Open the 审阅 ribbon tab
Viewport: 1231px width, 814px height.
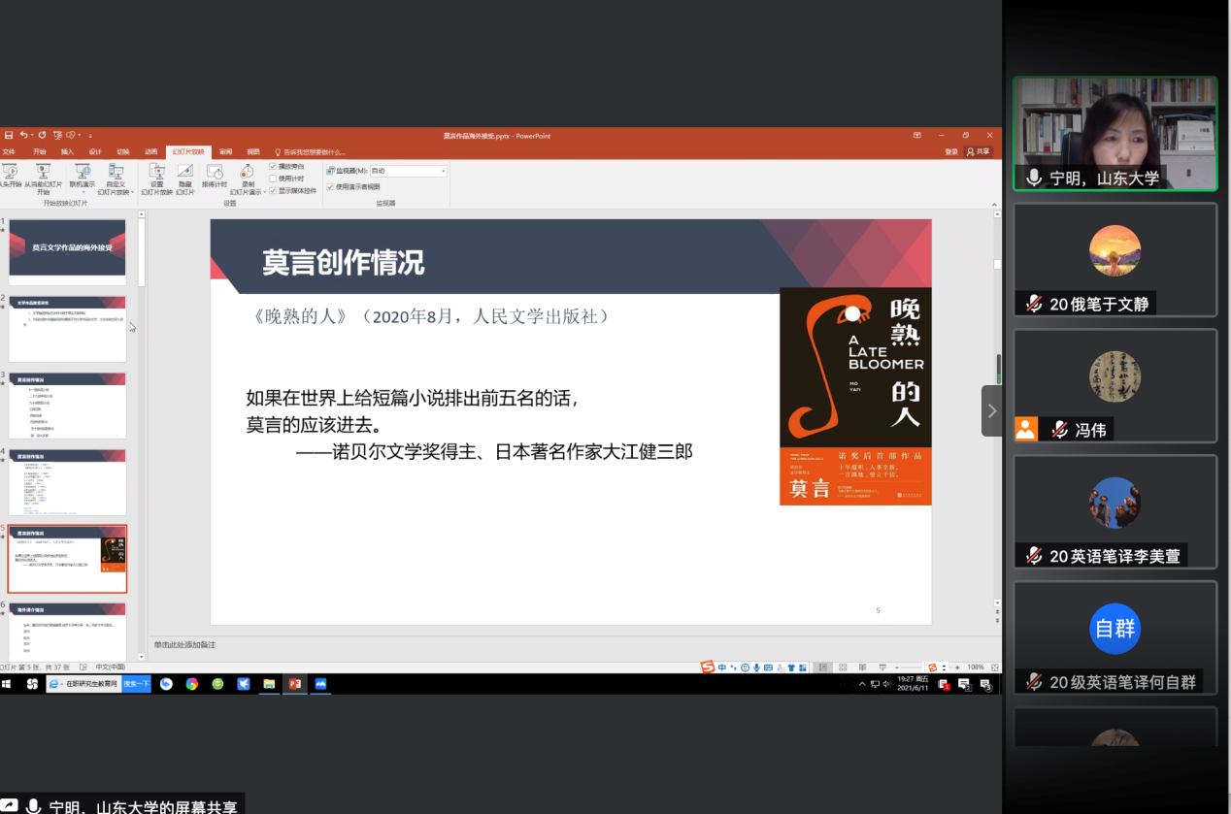(x=225, y=152)
